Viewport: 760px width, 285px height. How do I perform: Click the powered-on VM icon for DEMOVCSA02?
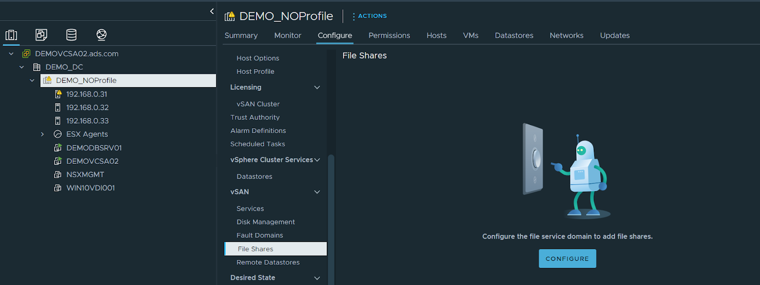point(58,161)
